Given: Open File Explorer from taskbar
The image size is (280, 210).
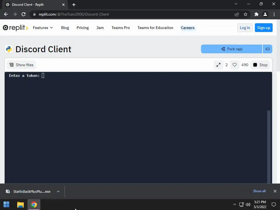Looking at the screenshot, I should (x=20, y=205).
